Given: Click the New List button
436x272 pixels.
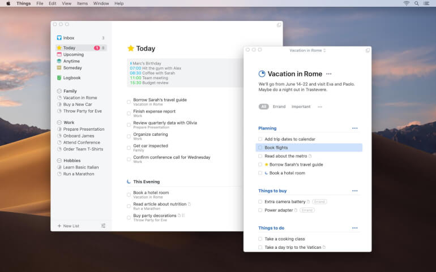Looking at the screenshot, I should [x=69, y=226].
